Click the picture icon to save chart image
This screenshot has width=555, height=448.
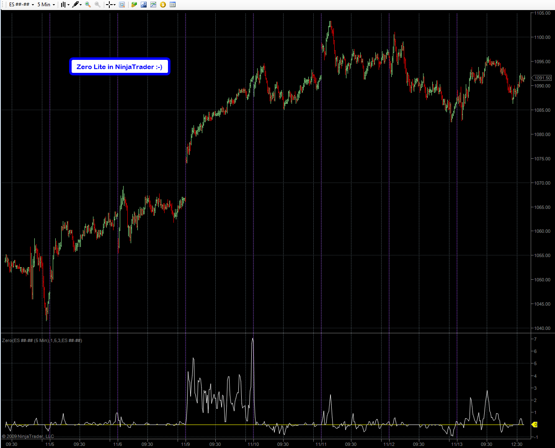point(144,5)
